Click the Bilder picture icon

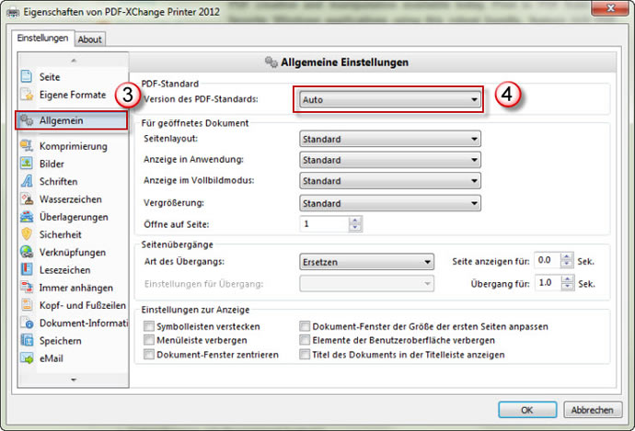27,164
